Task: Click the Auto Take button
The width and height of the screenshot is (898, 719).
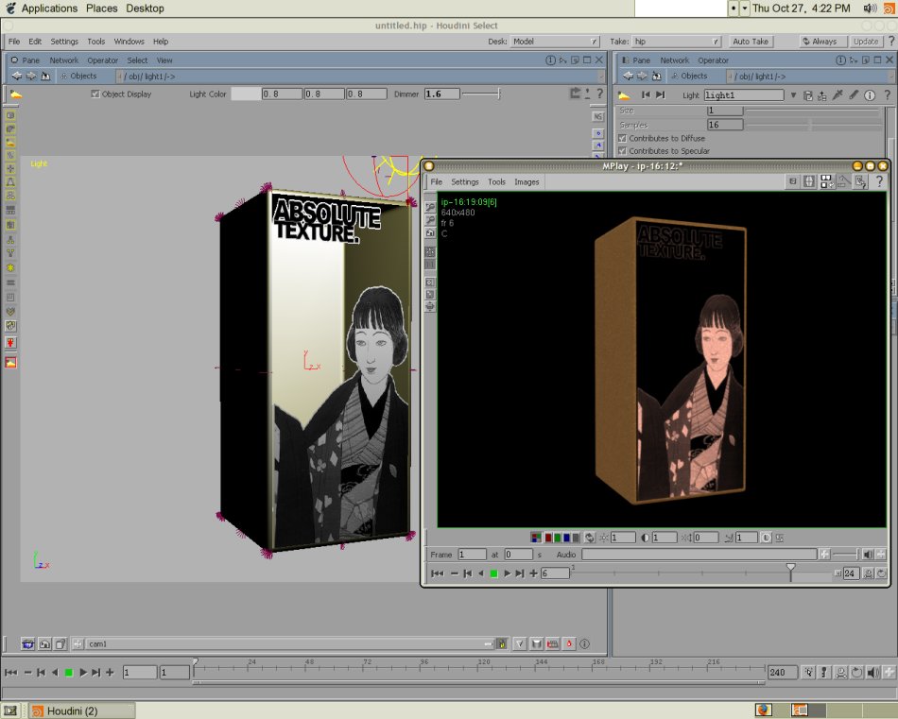Action: click(751, 42)
